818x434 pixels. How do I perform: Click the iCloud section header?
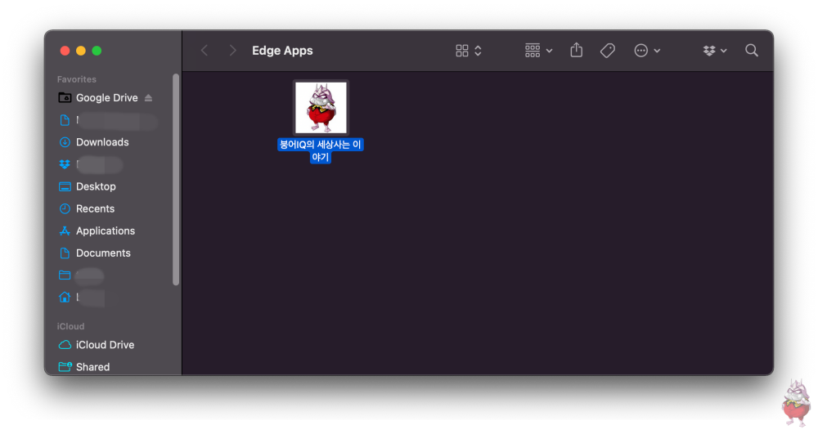click(70, 326)
